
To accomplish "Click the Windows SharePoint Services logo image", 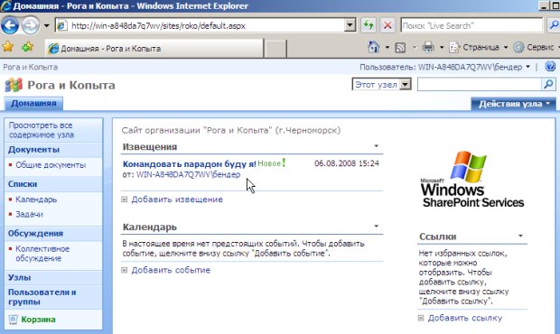I will point(471,180).
